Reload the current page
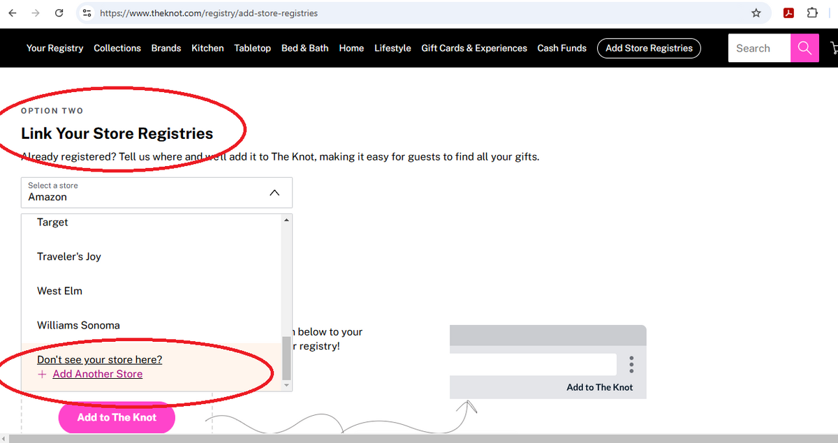The height and width of the screenshot is (443, 838). (59, 13)
